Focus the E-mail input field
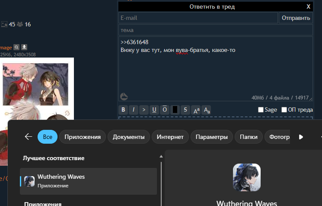Image resolution: width=322 pixels, height=206 pixels. [x=198, y=18]
